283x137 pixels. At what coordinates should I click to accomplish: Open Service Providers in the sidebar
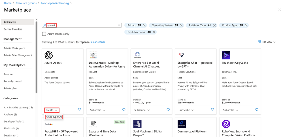click(x=13, y=29)
